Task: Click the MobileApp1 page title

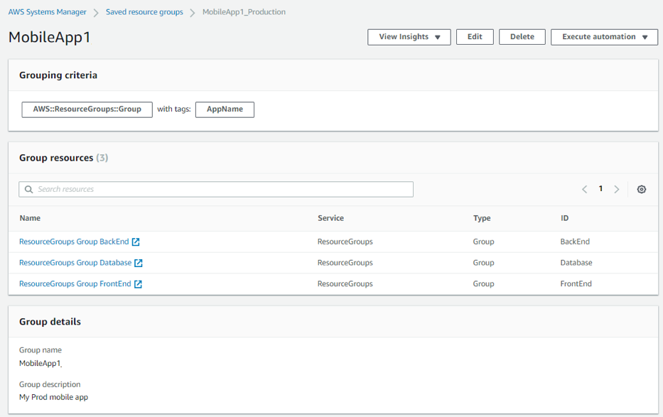Action: coord(50,37)
